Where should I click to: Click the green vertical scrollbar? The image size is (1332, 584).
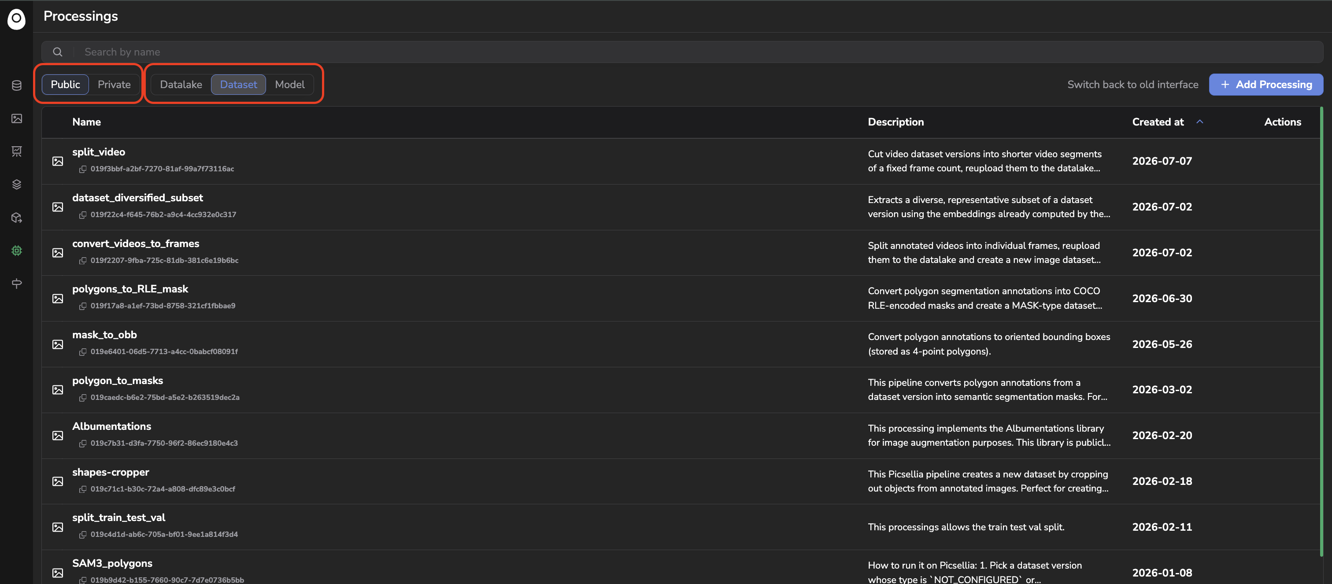pos(1321,331)
